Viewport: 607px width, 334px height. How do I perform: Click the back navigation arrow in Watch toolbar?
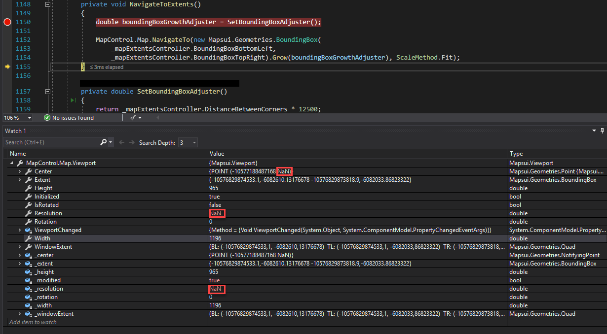coord(121,142)
